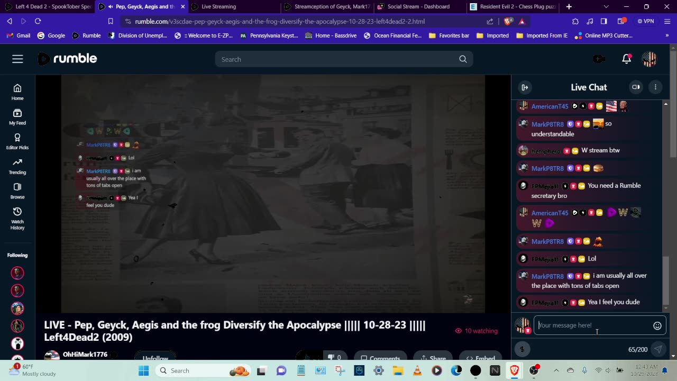
Task: Click MarkP8TR8 username above understandable message
Action: coord(547,124)
